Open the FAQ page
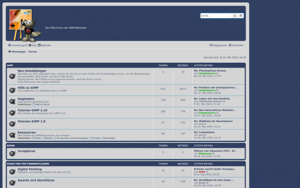Screen dimensions: 300x188 coord(32,45)
